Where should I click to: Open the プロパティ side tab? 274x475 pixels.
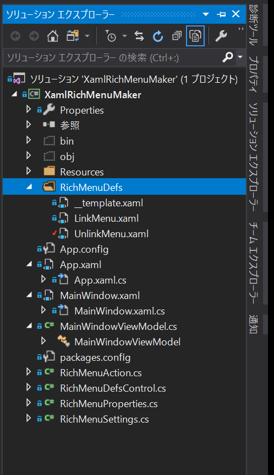click(253, 74)
